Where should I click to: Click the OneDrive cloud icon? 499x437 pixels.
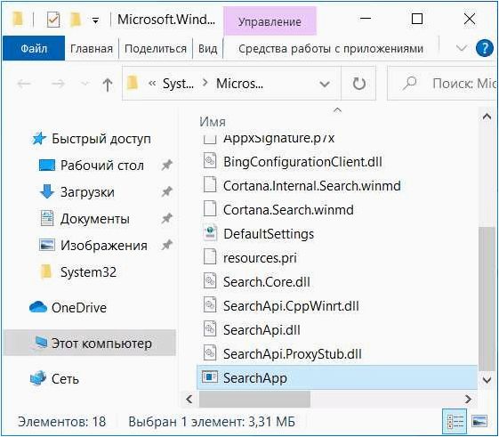tap(38, 307)
